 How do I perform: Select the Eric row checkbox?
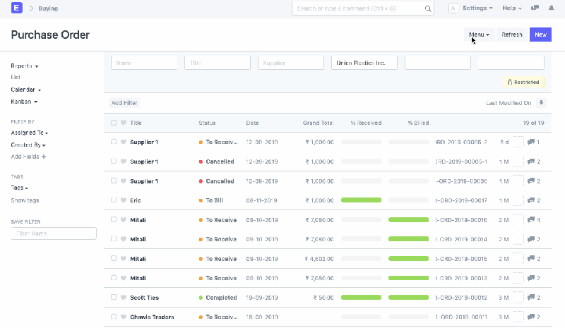tap(114, 200)
